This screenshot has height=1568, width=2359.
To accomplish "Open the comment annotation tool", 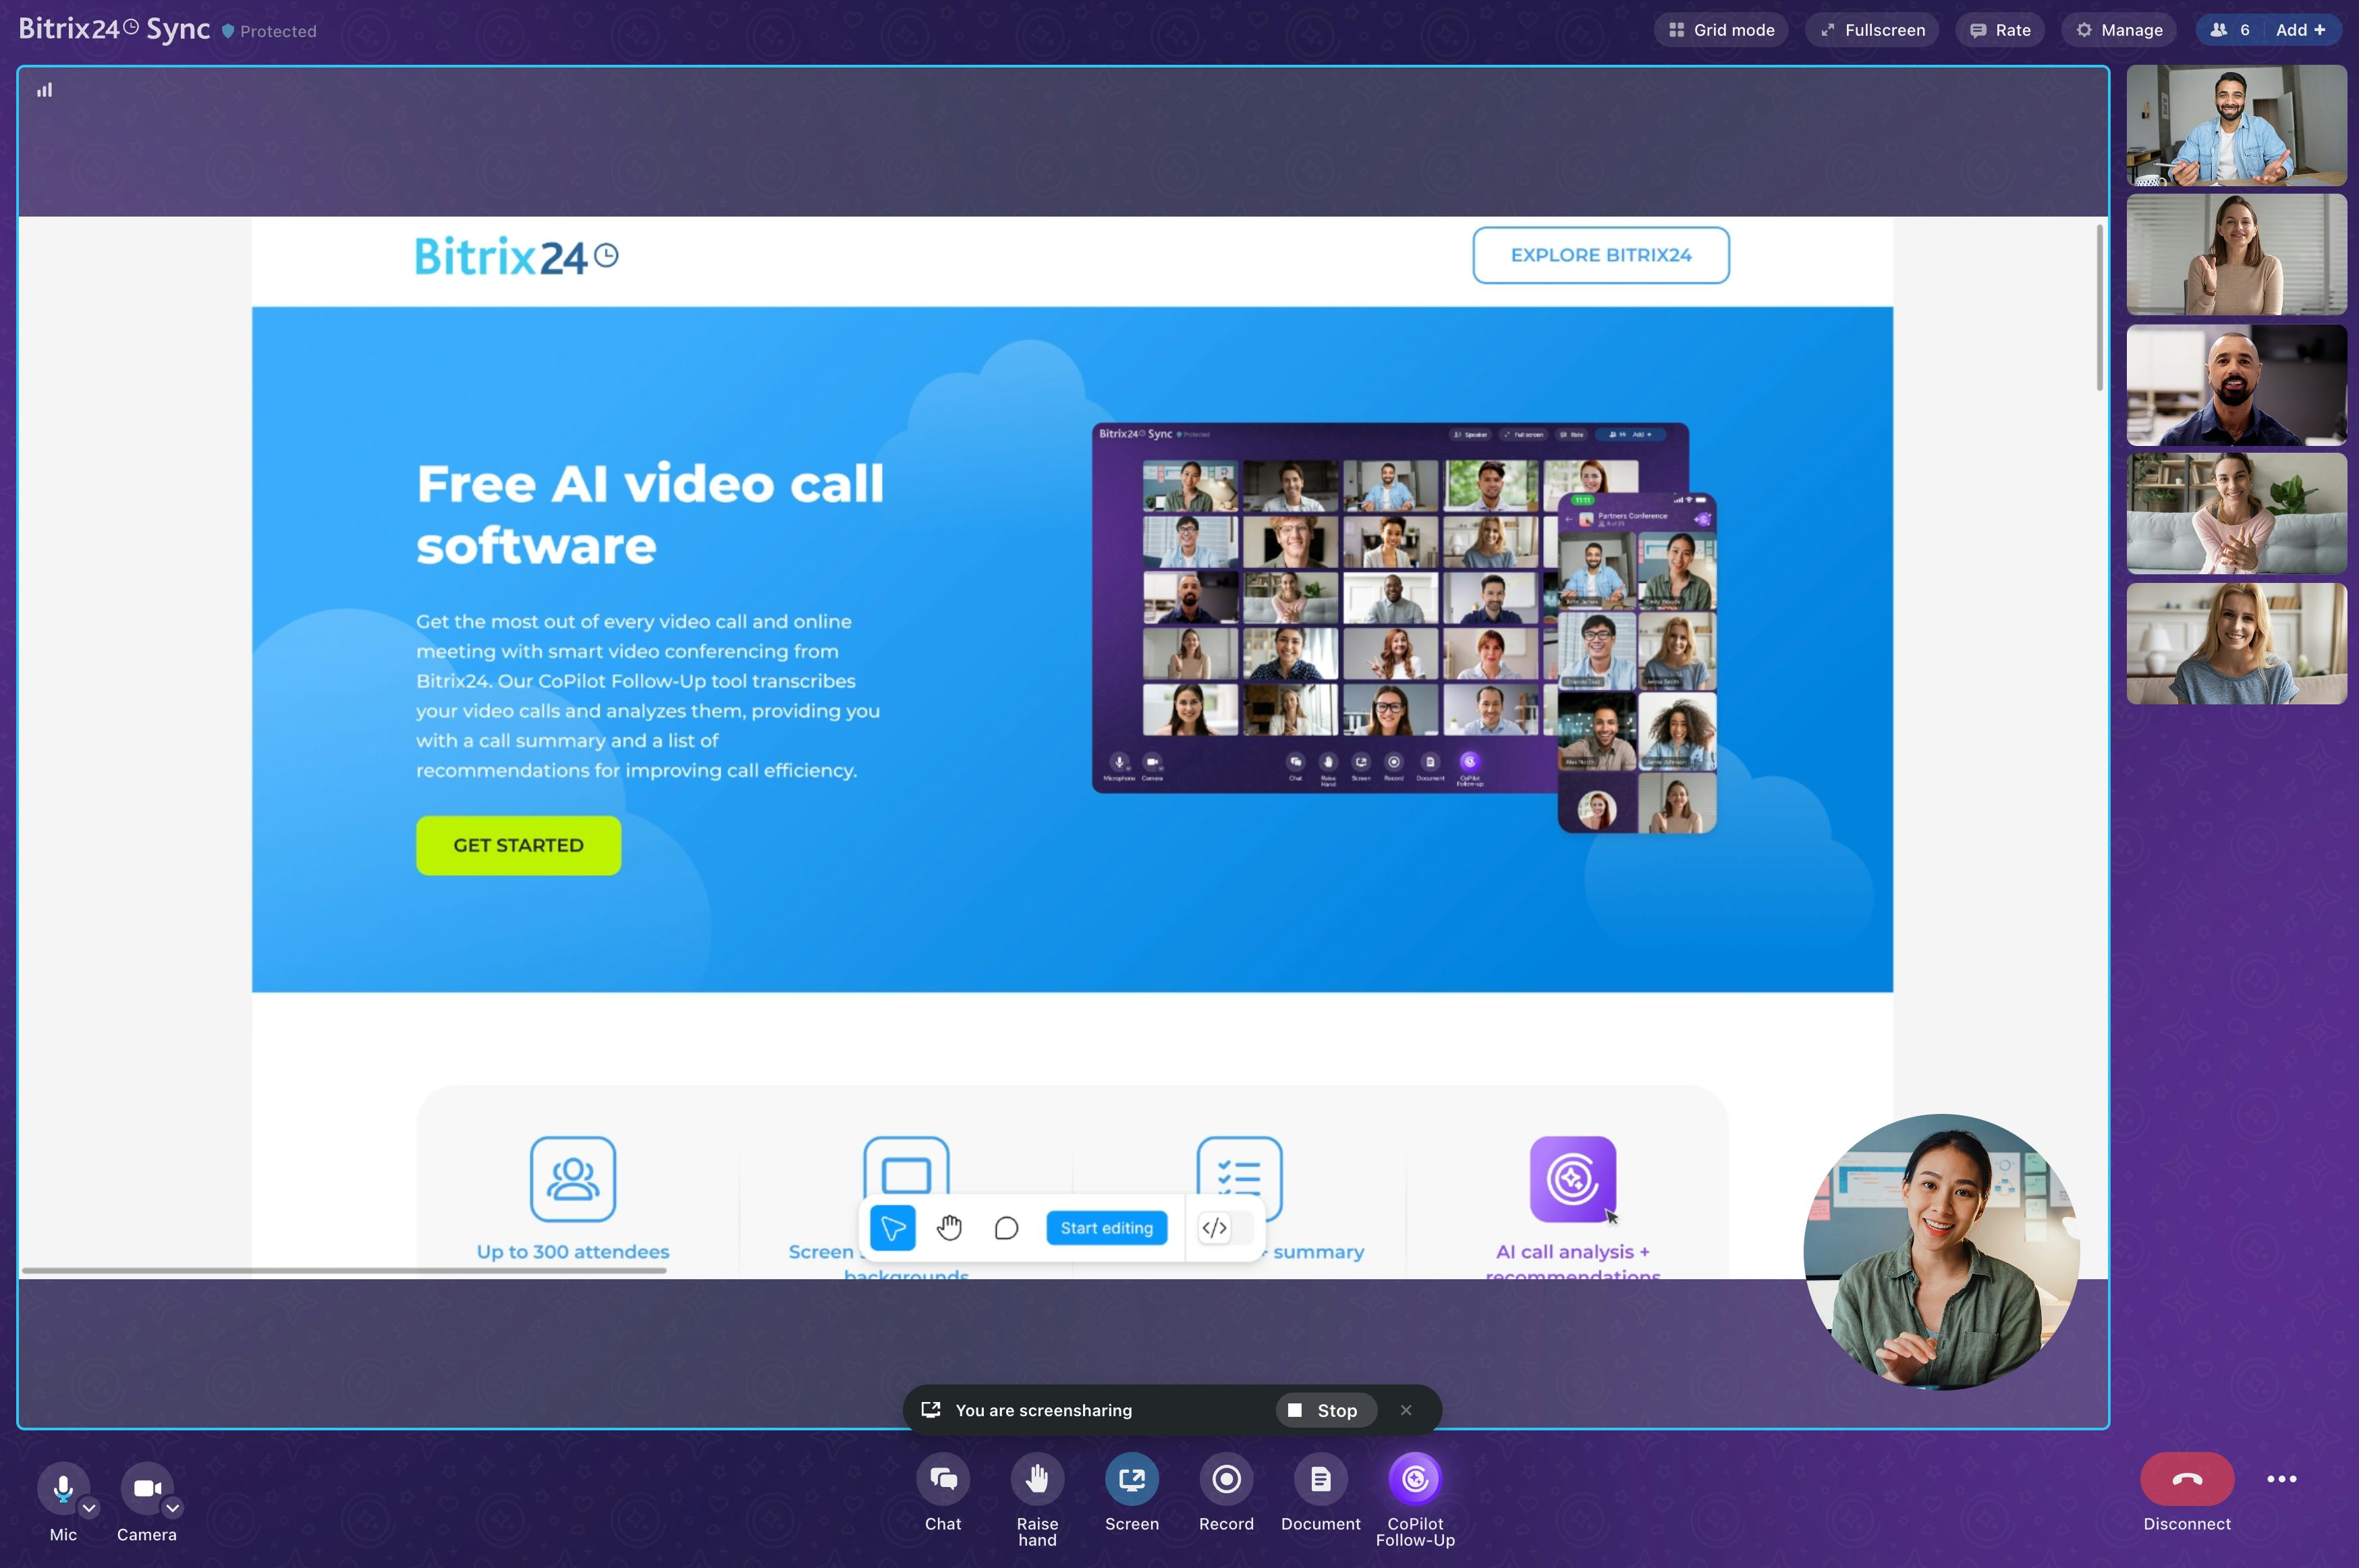I will (x=1006, y=1227).
